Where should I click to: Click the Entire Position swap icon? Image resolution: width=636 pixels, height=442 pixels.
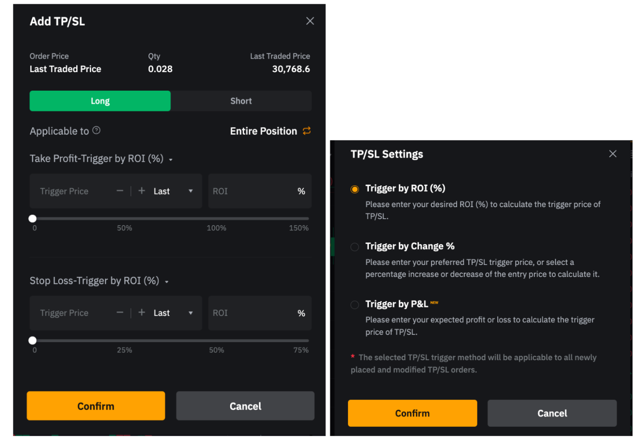tap(306, 131)
